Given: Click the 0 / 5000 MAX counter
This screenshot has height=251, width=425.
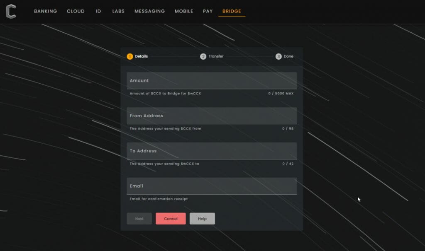Looking at the screenshot, I should (x=282, y=94).
